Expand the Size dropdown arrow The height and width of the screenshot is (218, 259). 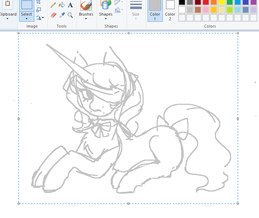coord(136,19)
